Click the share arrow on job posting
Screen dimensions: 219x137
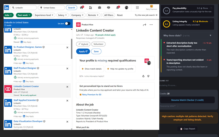tap(145, 25)
